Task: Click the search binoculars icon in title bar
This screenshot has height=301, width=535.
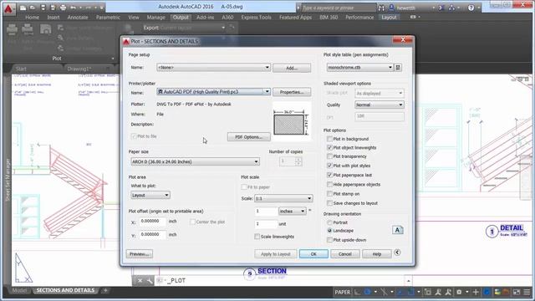Action: (x=381, y=8)
